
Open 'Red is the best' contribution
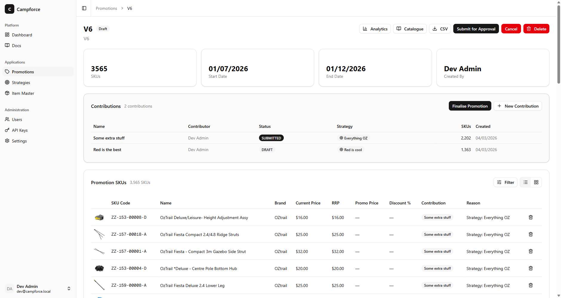(316, 150)
